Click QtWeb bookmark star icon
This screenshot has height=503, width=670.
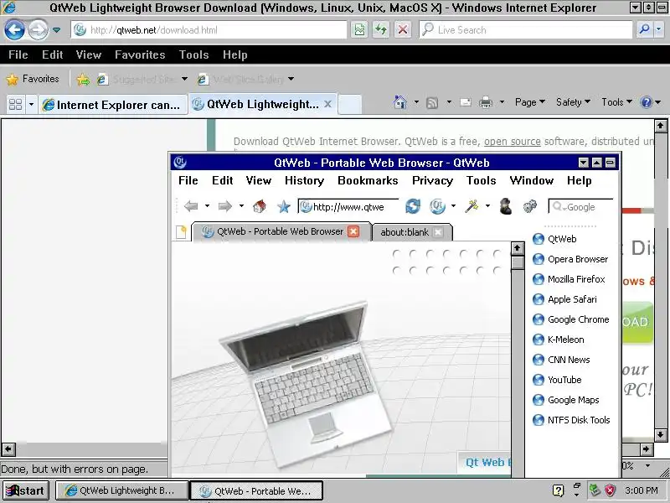click(284, 207)
